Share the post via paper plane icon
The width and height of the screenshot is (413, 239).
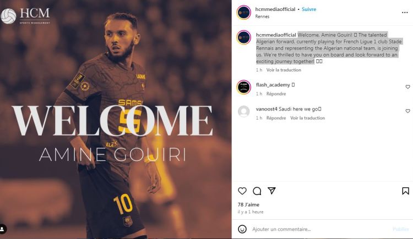pos(271,191)
